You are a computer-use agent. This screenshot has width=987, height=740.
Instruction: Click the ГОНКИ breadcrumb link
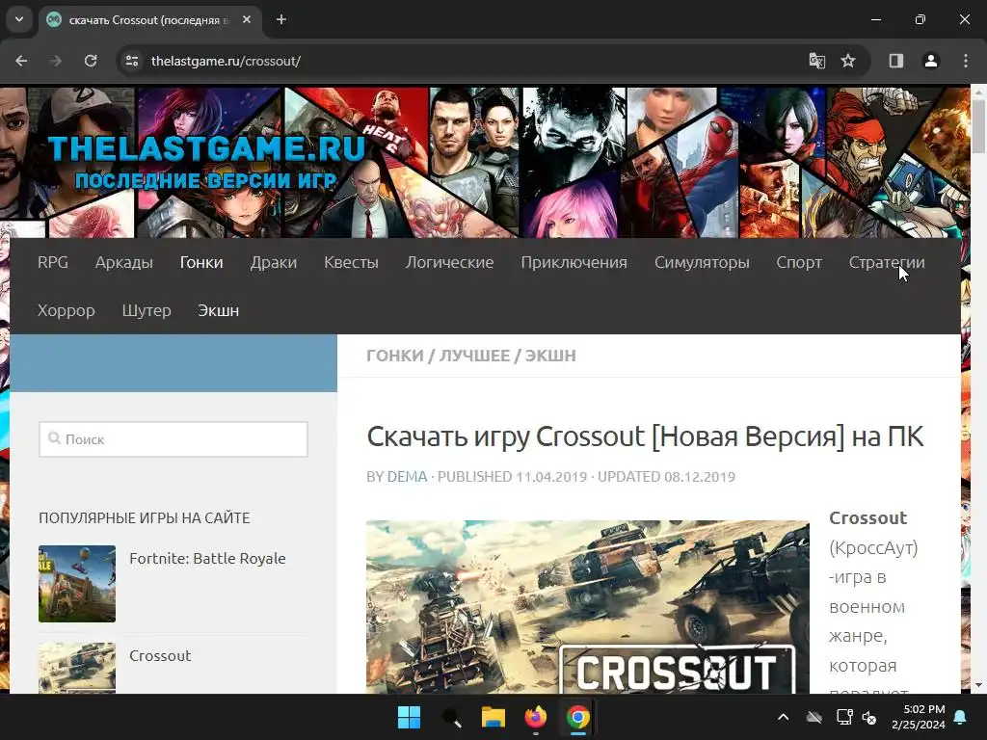click(x=394, y=356)
